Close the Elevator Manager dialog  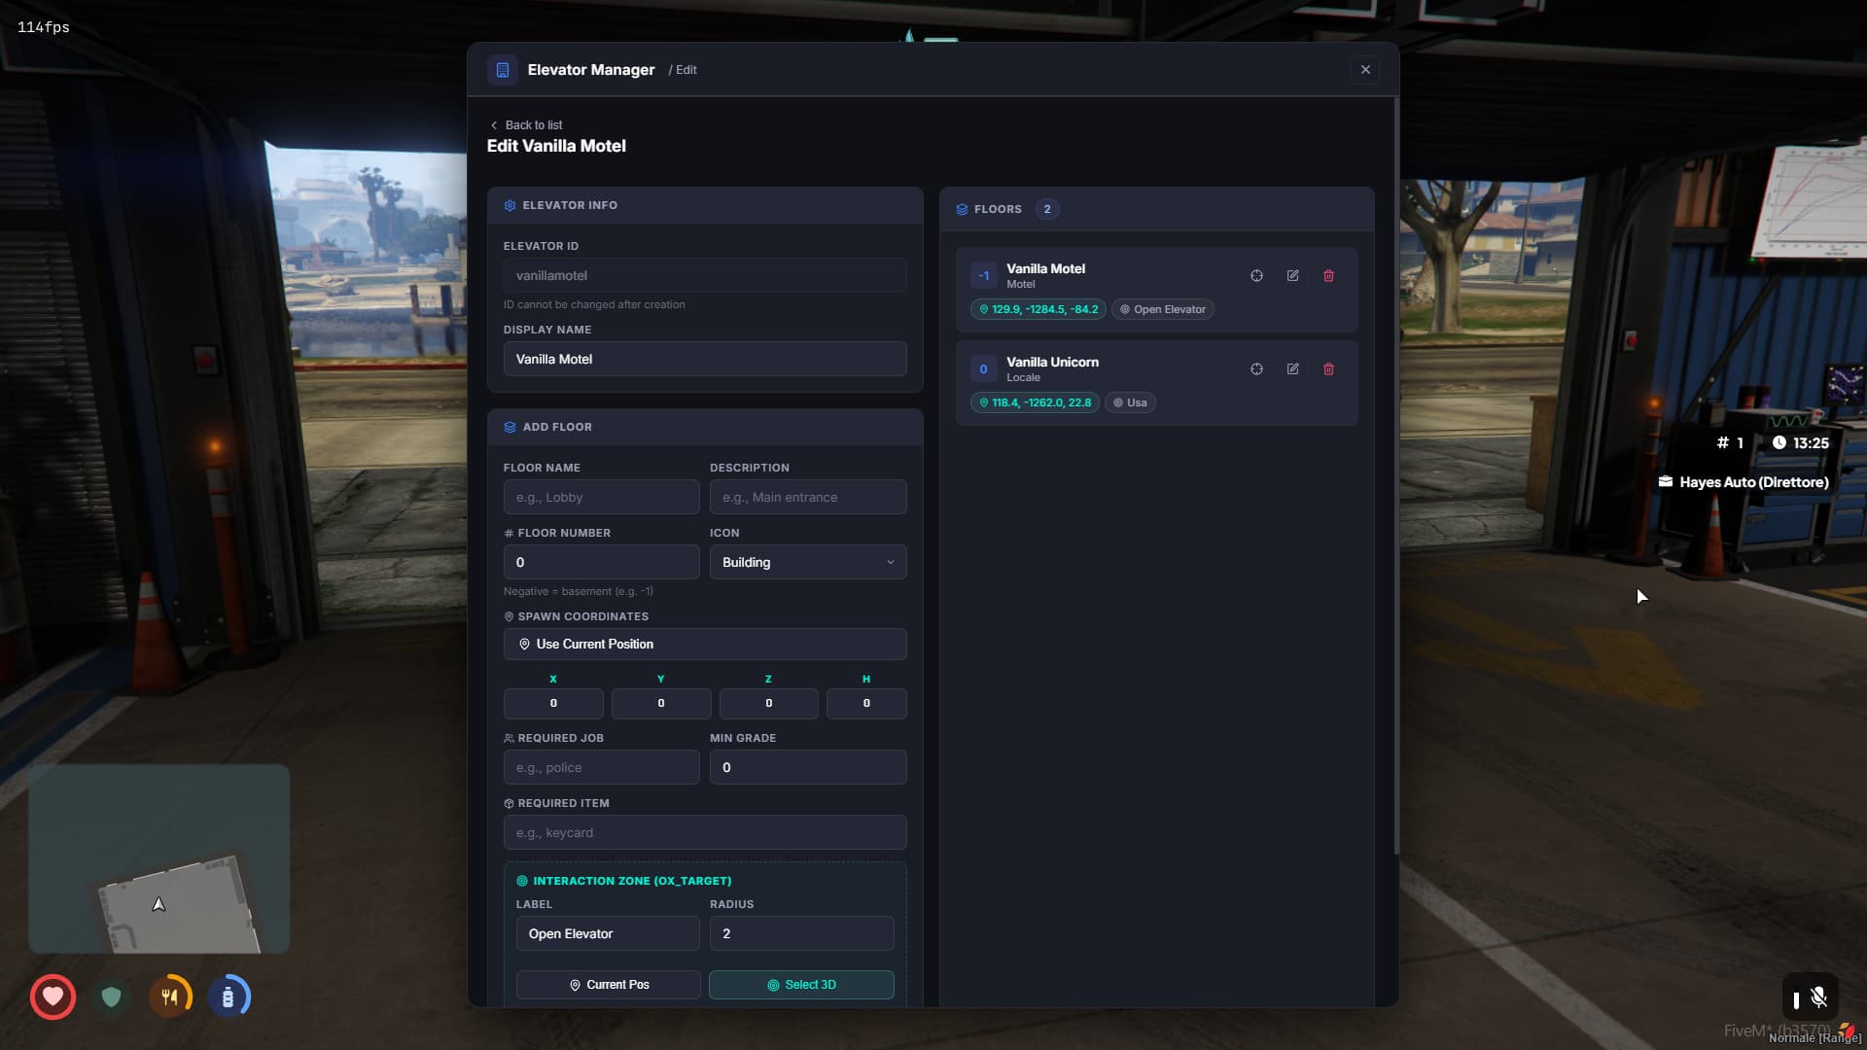[1365, 70]
